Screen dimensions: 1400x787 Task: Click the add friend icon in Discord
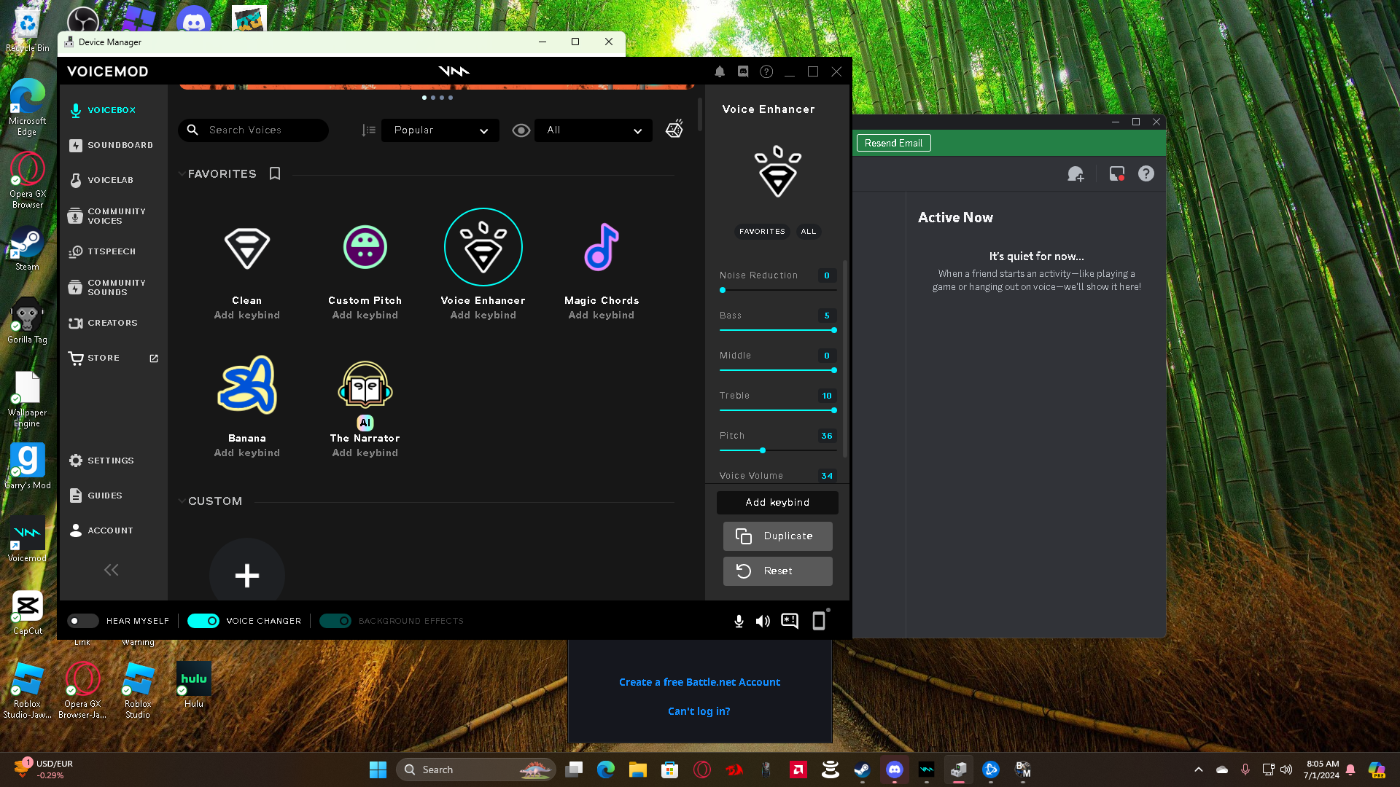pyautogui.click(x=1076, y=174)
